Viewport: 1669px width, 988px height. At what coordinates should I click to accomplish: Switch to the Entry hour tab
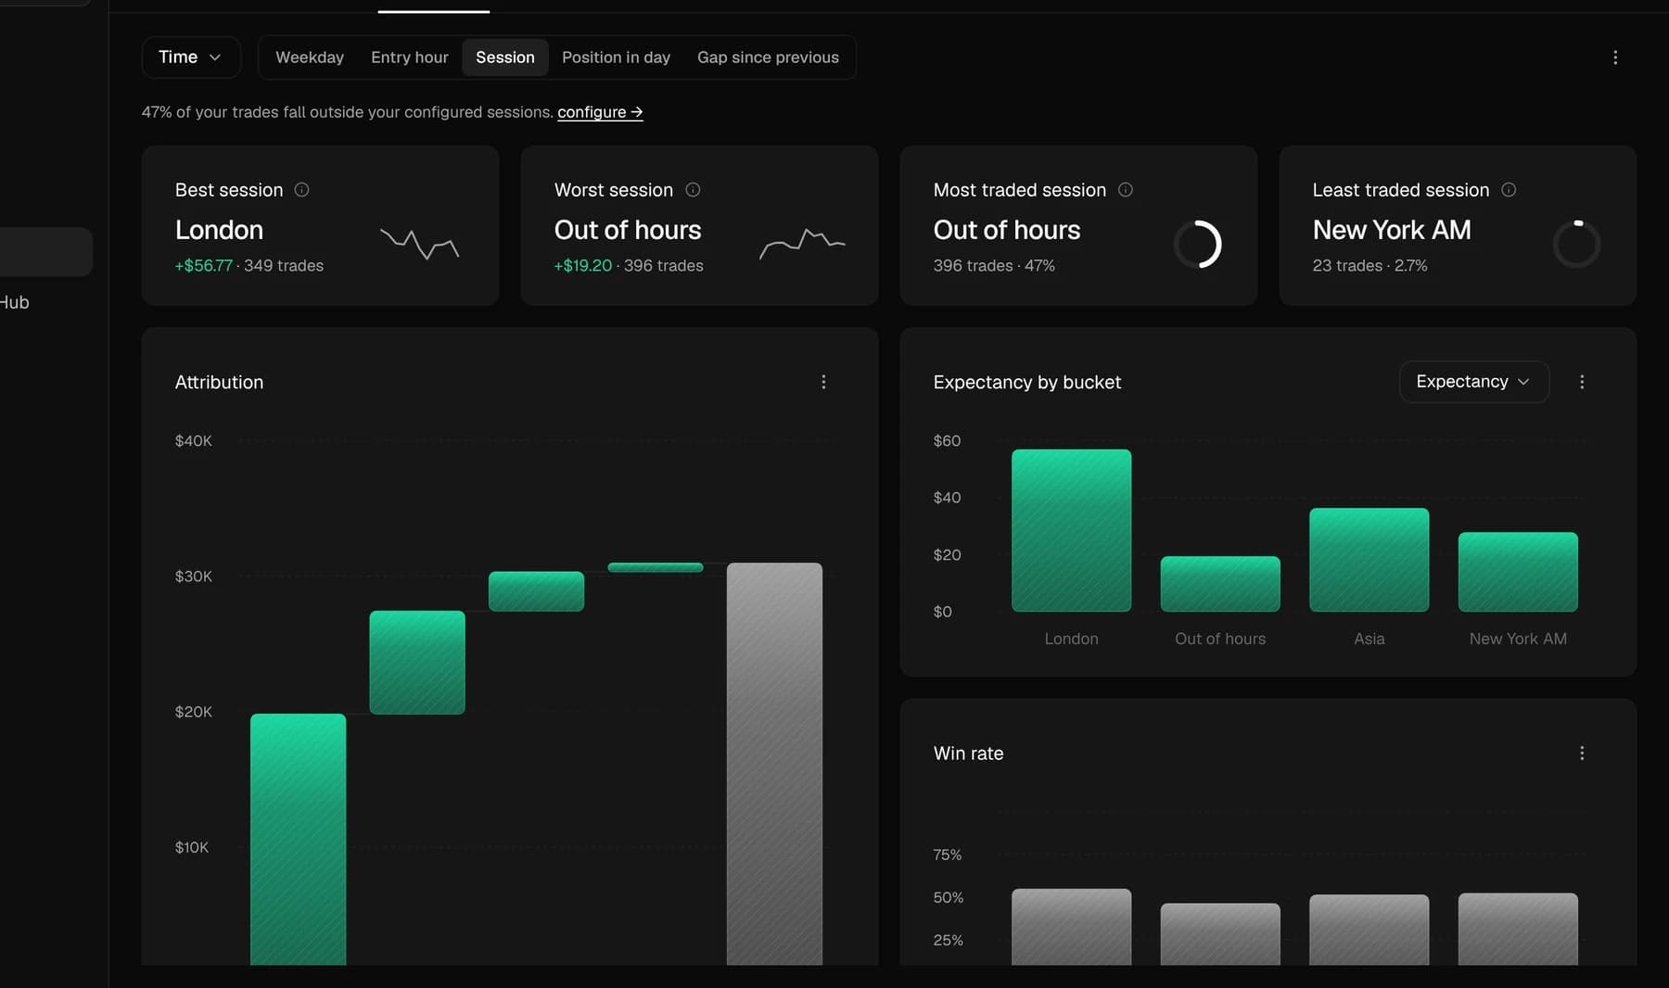(410, 57)
